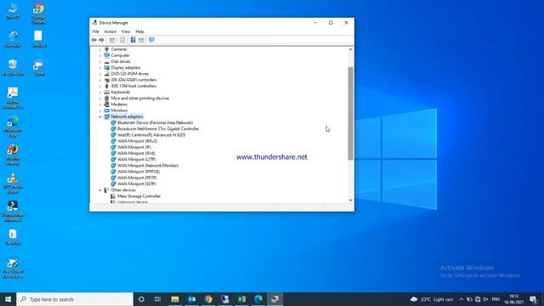This screenshot has width=544, height=306.
Task: Select the Bluetooth Device (Personal Area Network) adapter
Action: tap(155, 122)
